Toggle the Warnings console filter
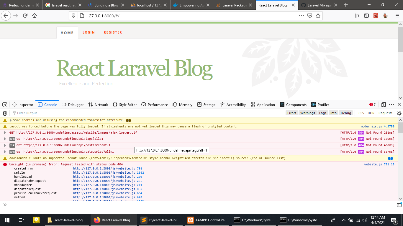The height and width of the screenshot is (226, 403). click(x=307, y=113)
